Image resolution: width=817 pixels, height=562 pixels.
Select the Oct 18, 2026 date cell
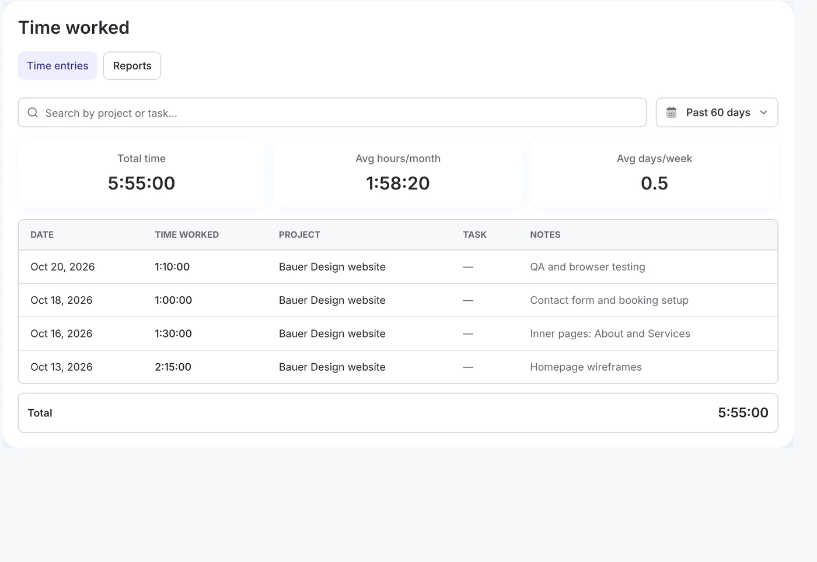tap(61, 300)
